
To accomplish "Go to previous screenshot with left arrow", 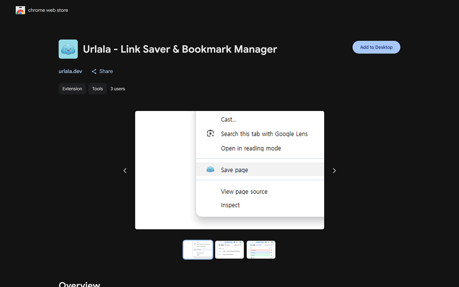I will click(x=125, y=171).
